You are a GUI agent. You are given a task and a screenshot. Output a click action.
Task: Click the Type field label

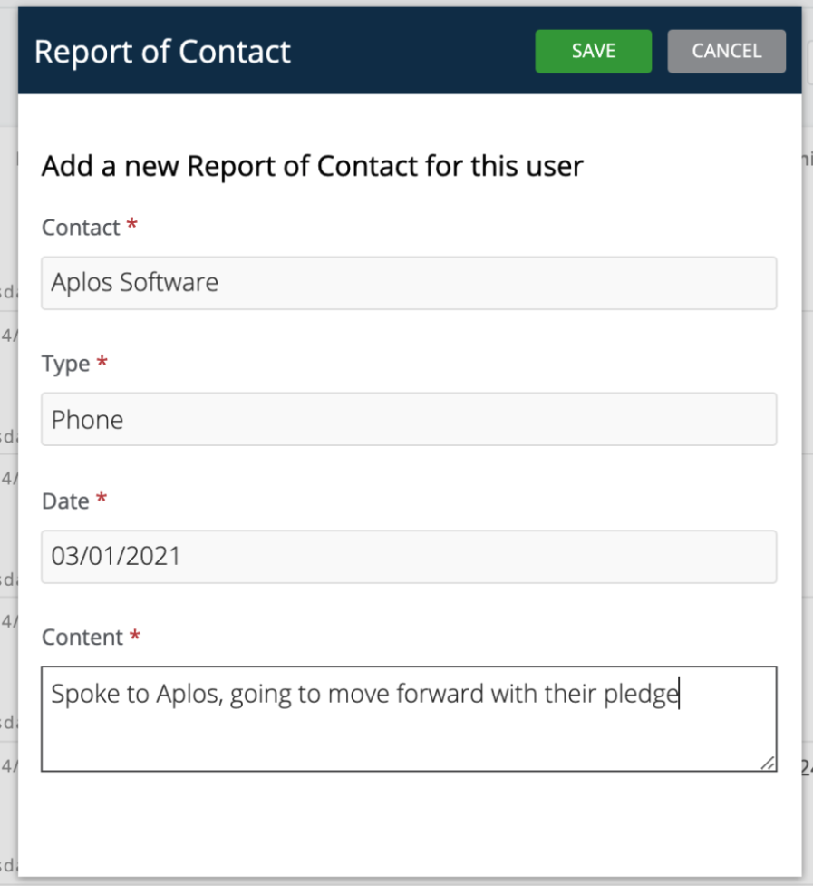coord(65,364)
